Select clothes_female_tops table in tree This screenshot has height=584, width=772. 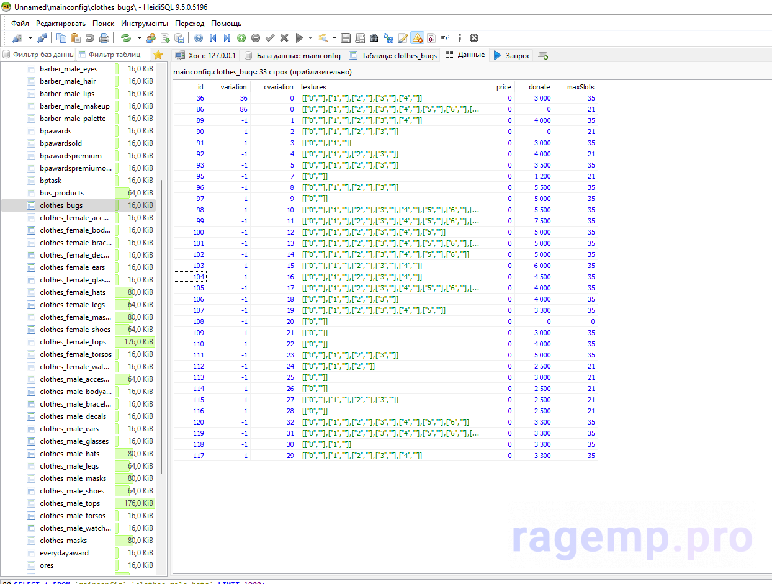click(73, 342)
